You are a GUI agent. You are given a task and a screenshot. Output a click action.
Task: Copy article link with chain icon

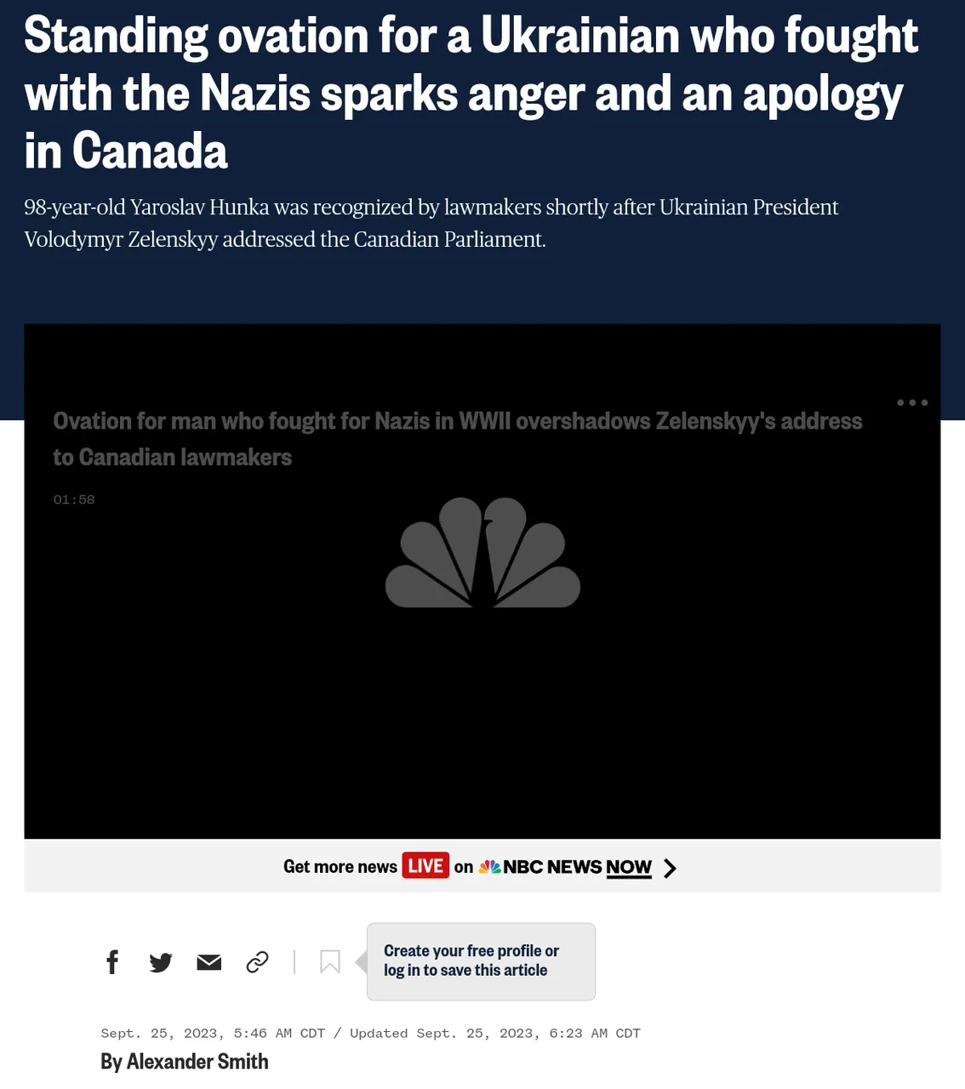click(257, 962)
